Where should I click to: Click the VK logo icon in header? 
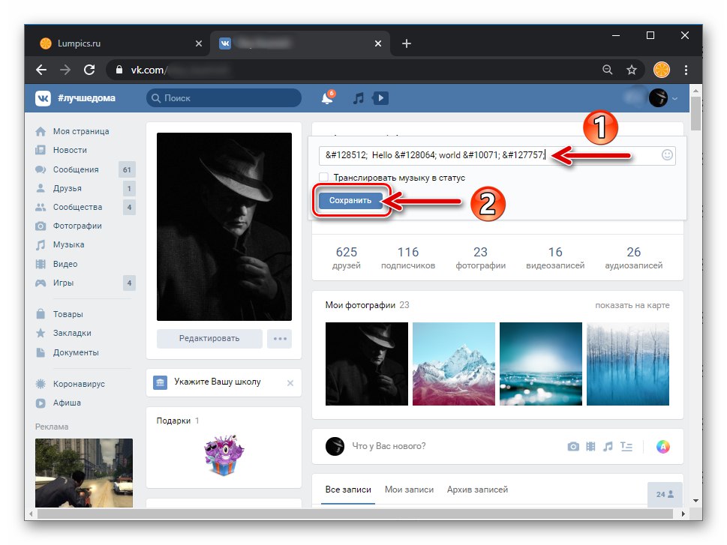pyautogui.click(x=43, y=97)
